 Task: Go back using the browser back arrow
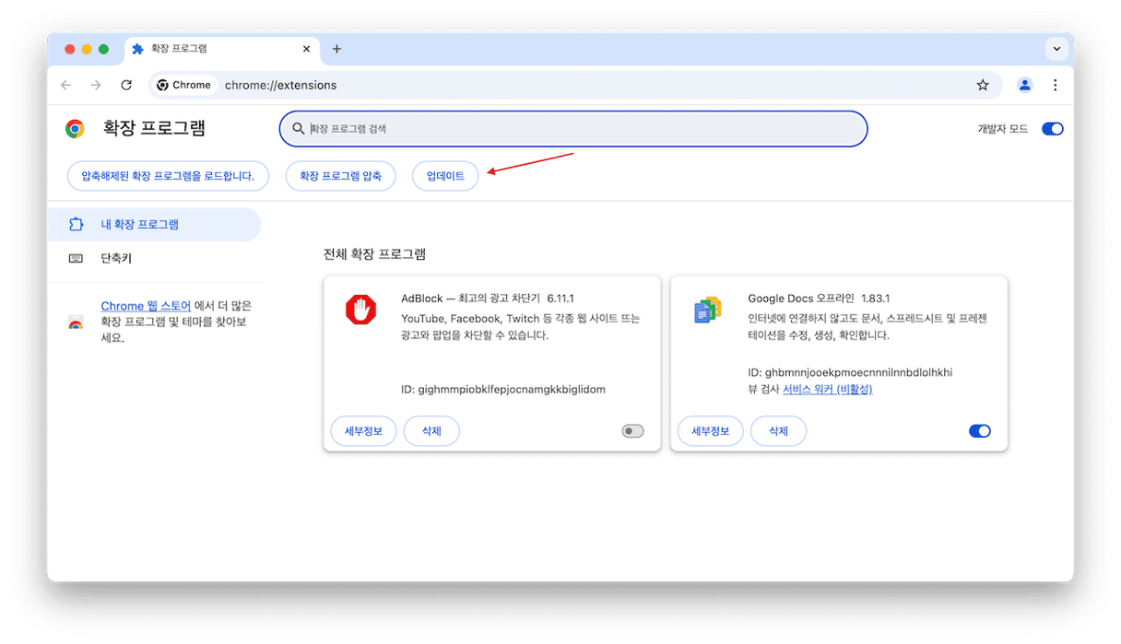(x=65, y=85)
